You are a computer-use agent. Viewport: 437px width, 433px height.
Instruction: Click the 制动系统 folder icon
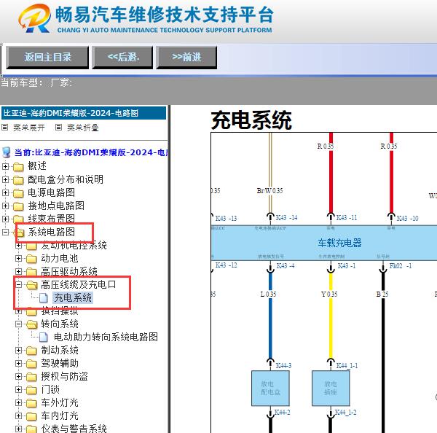(x=31, y=351)
